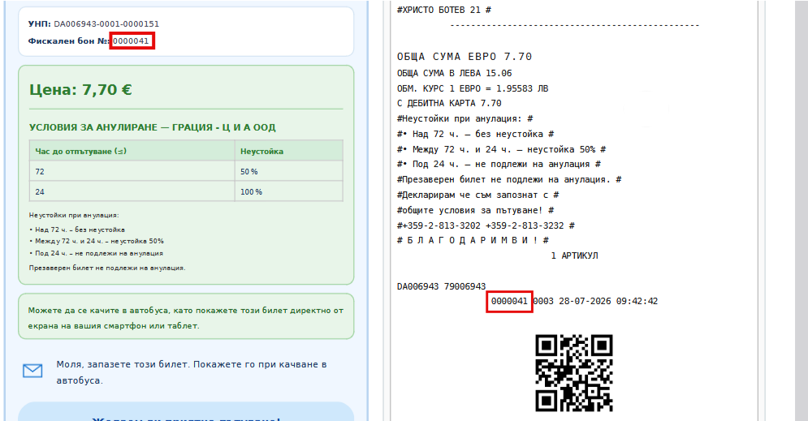Viewport: 808px width, 421px height.
Task: Click the fiscal receipt number 0000041 in the ticket
Action: [x=131, y=41]
